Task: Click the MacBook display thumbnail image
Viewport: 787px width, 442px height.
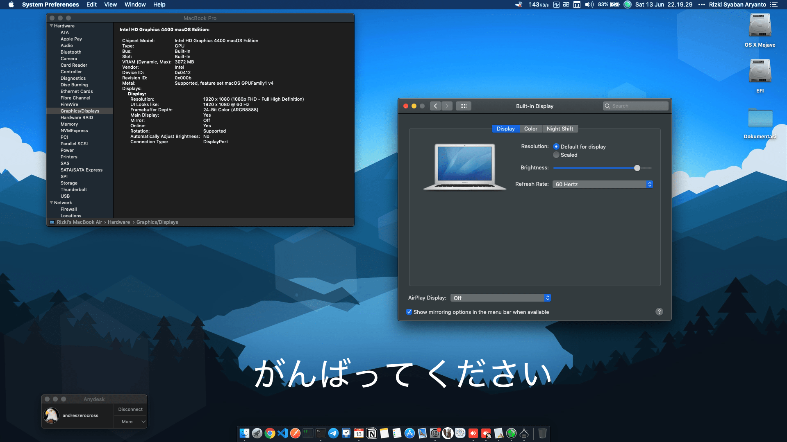Action: click(465, 167)
